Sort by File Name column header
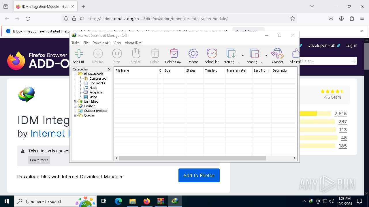Image resolution: width=369 pixels, height=207 pixels. click(135, 70)
